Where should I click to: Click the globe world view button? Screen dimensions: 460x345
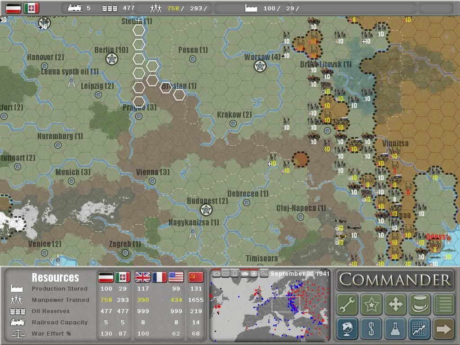347,329
